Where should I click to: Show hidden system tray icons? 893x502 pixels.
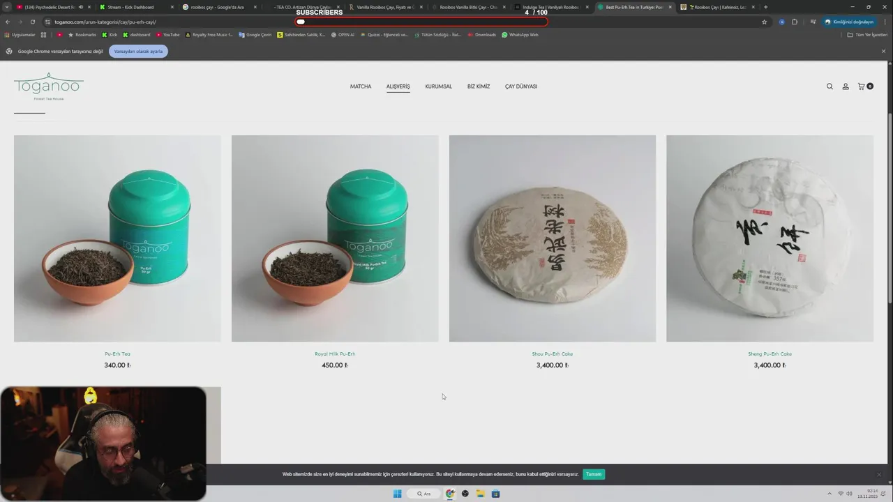click(x=830, y=494)
